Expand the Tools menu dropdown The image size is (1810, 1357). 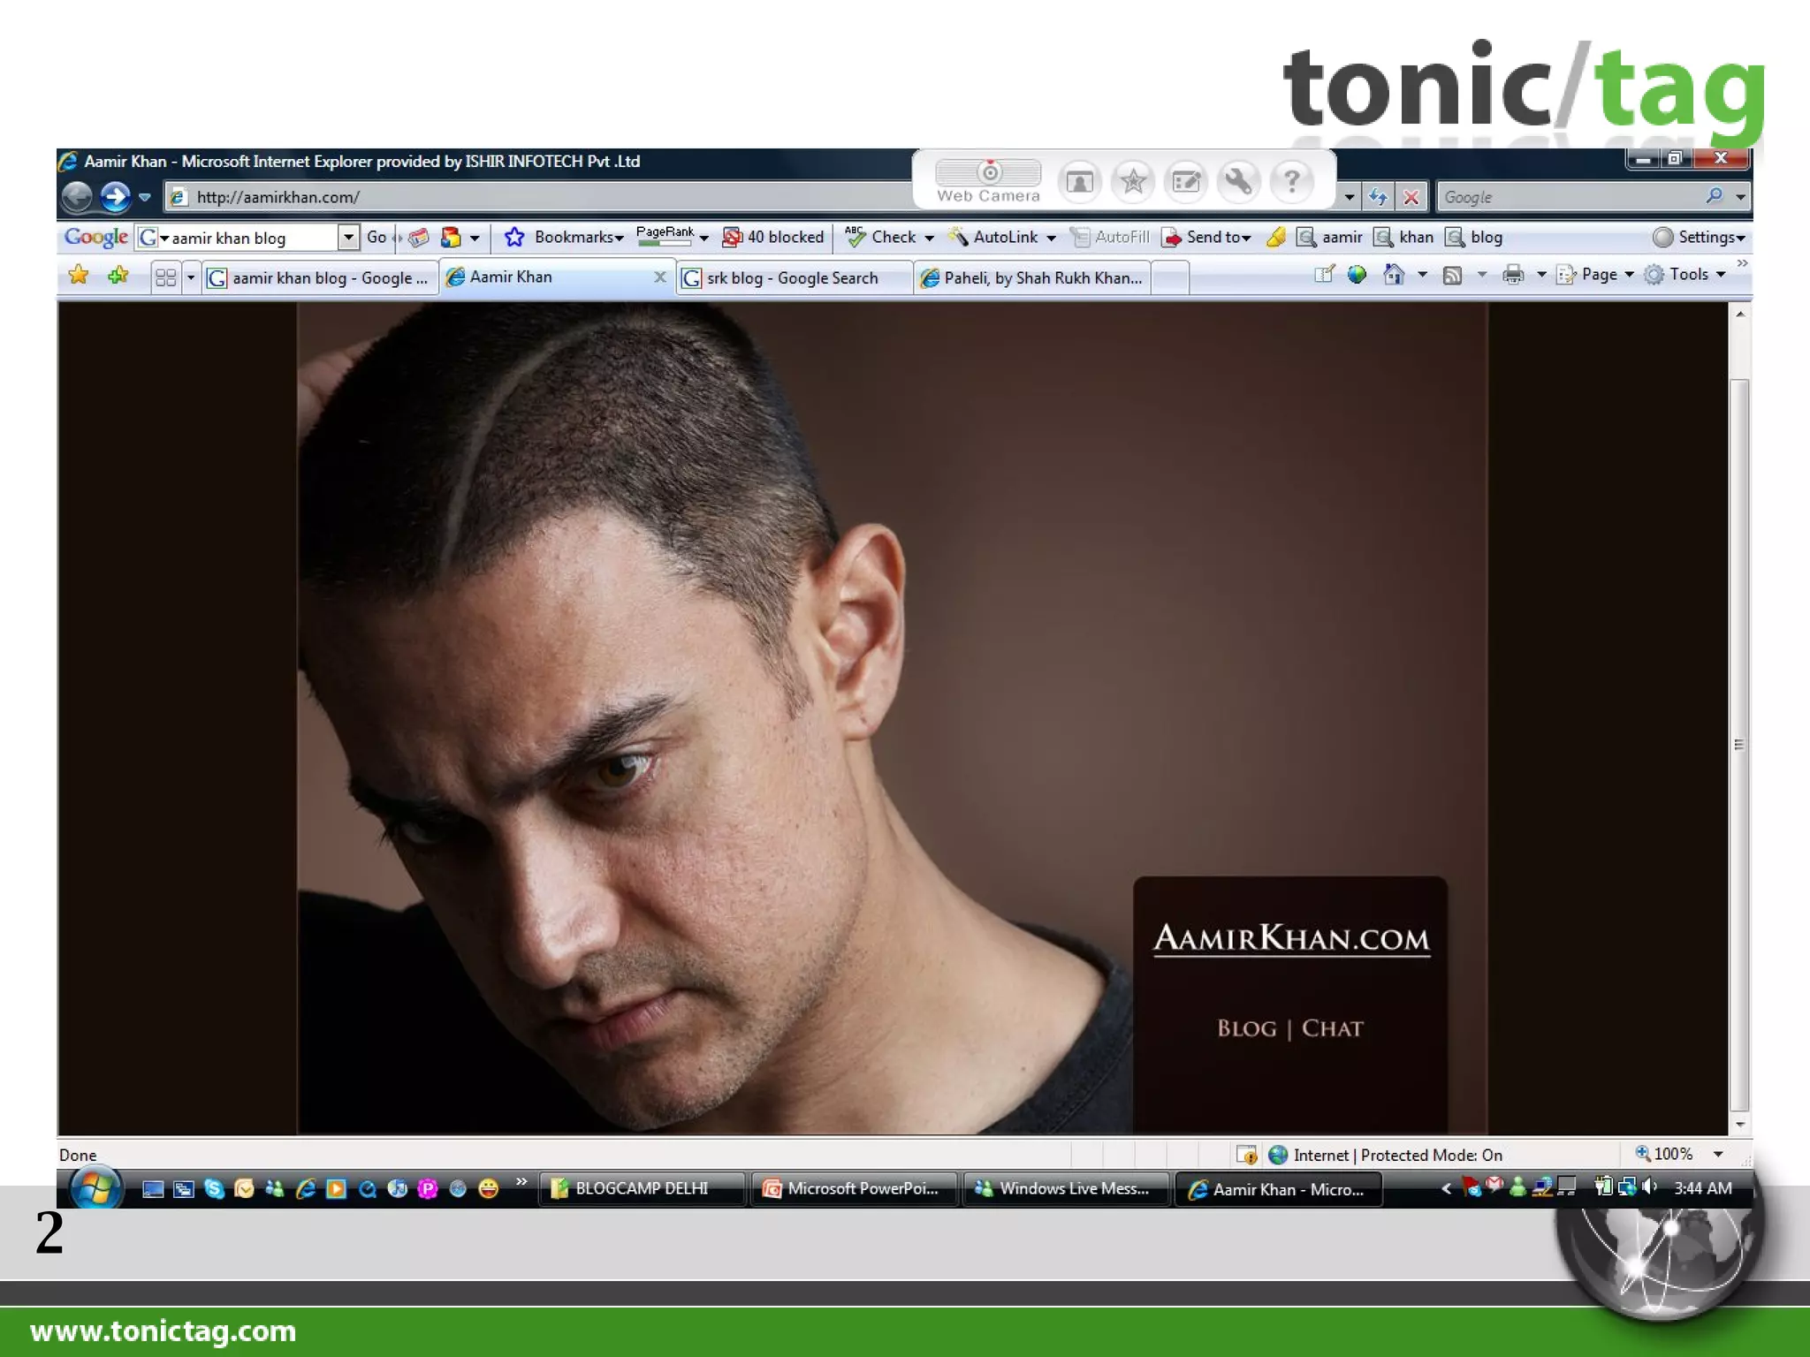[1688, 275]
